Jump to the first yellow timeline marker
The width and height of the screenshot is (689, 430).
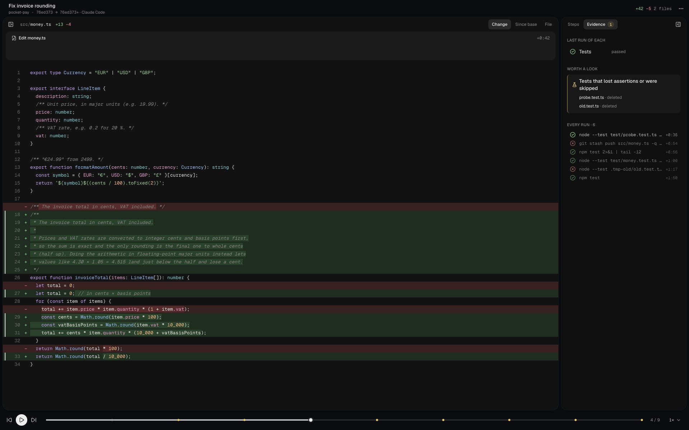click(178, 420)
